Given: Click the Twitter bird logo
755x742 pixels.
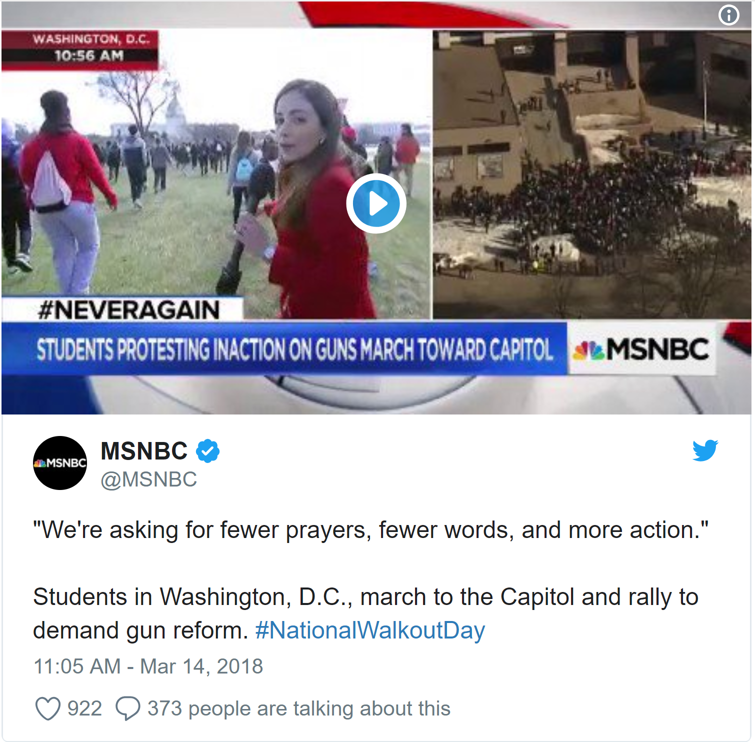Looking at the screenshot, I should tap(705, 450).
